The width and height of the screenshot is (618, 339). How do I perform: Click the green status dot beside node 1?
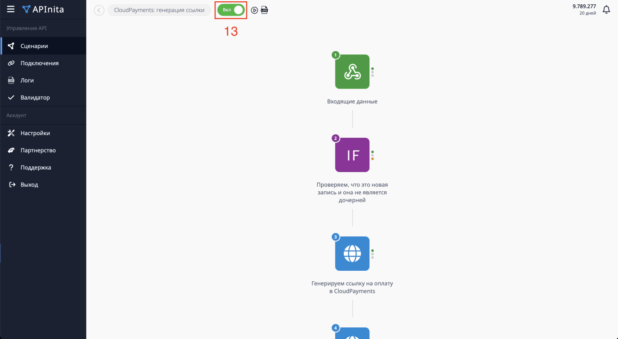373,69
